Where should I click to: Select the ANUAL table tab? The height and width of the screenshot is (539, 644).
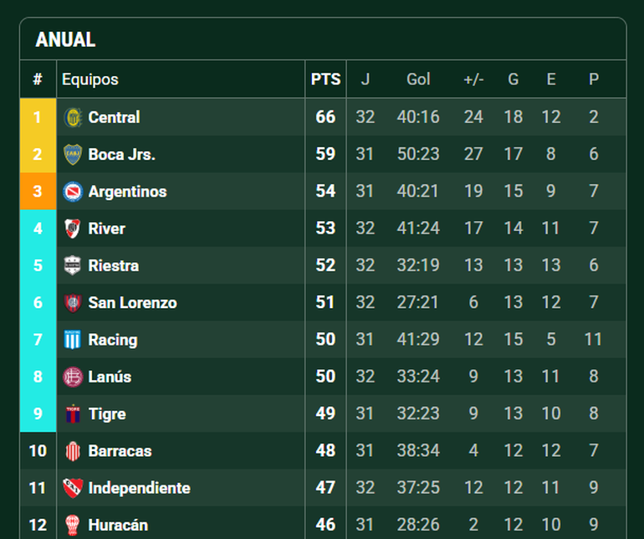65,39
